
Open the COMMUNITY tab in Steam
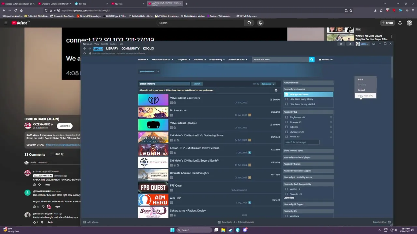(x=130, y=48)
